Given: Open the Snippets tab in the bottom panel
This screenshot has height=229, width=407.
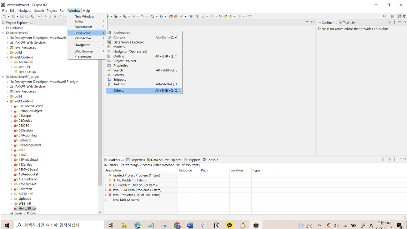Looking at the screenshot, I should coord(192,160).
